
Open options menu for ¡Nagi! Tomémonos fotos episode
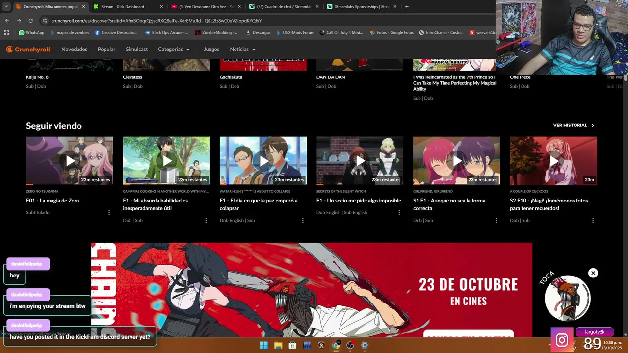tap(593, 221)
